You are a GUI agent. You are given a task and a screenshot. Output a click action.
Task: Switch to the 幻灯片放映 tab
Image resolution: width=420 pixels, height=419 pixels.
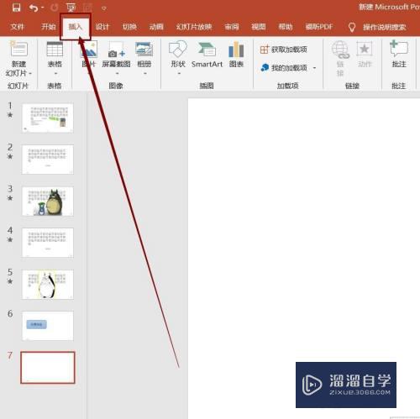pos(194,27)
